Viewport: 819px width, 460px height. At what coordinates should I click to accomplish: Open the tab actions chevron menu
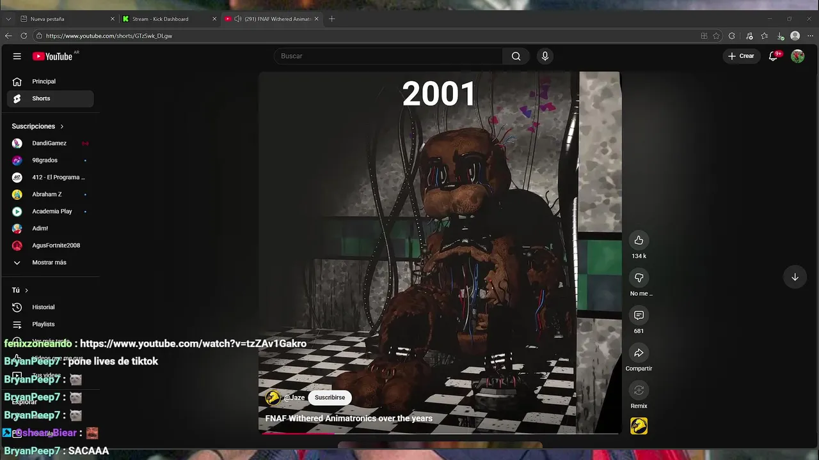8,19
